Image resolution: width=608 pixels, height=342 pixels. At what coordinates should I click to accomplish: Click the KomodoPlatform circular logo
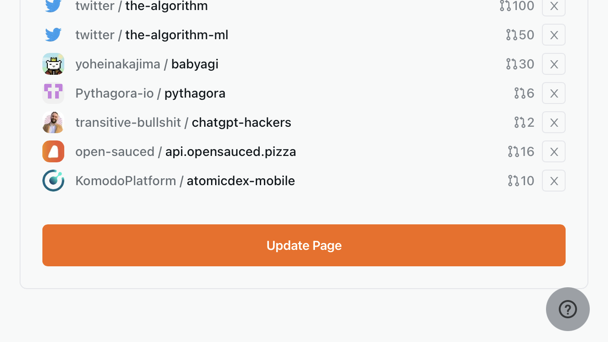[53, 181]
